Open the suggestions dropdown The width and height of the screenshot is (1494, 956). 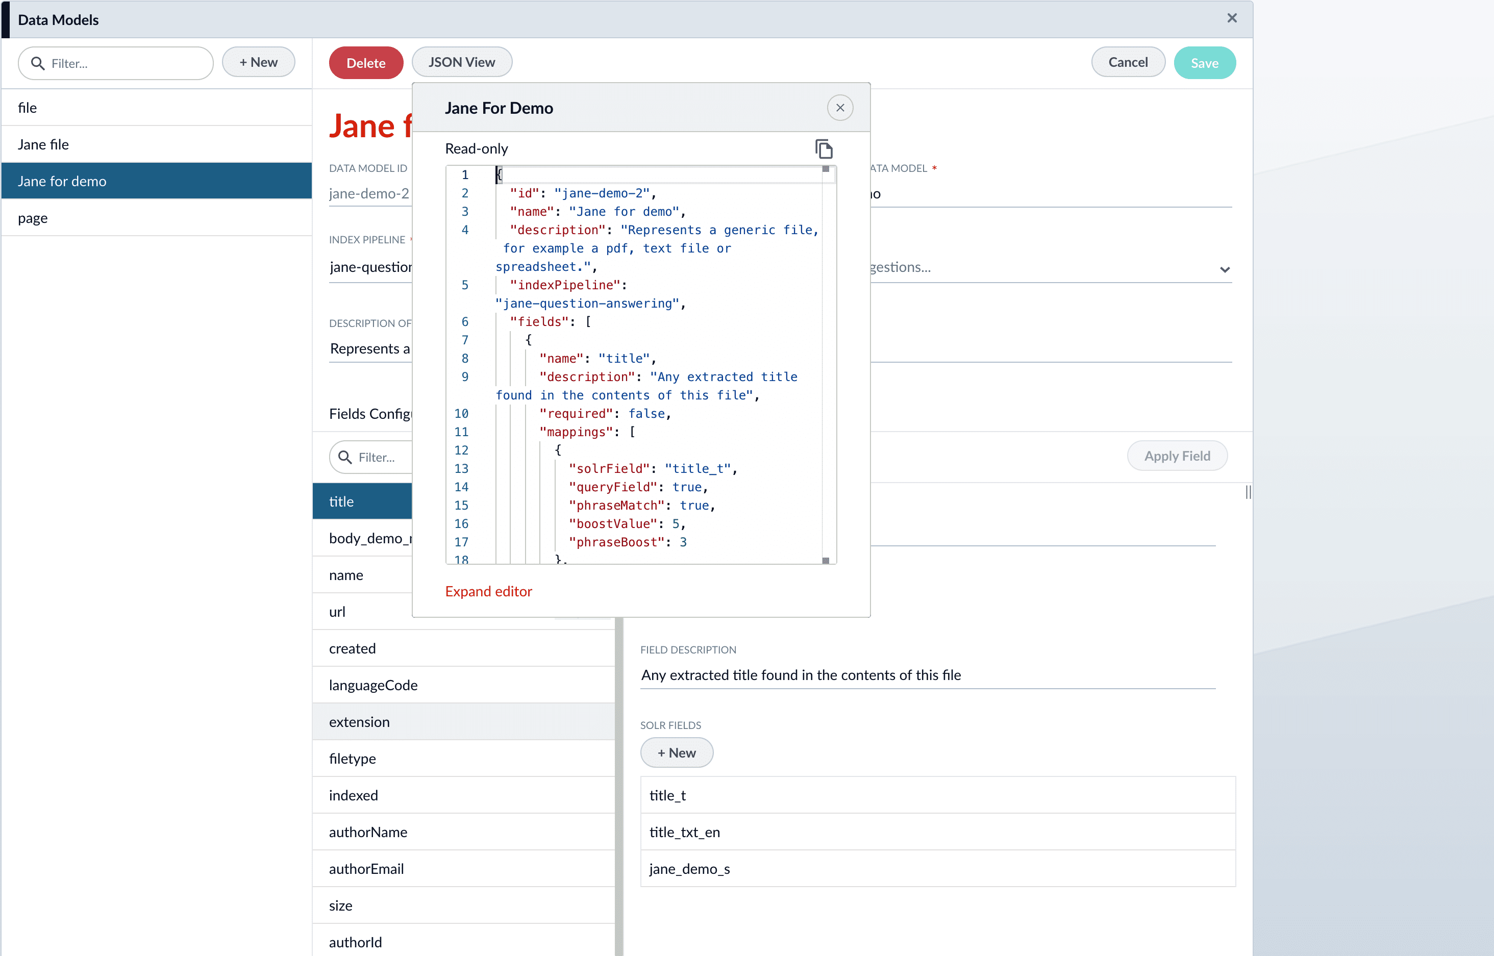point(1225,269)
